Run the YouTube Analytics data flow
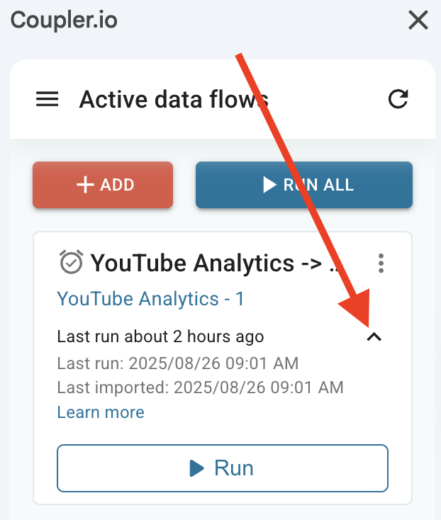This screenshot has width=441, height=520. click(x=223, y=468)
